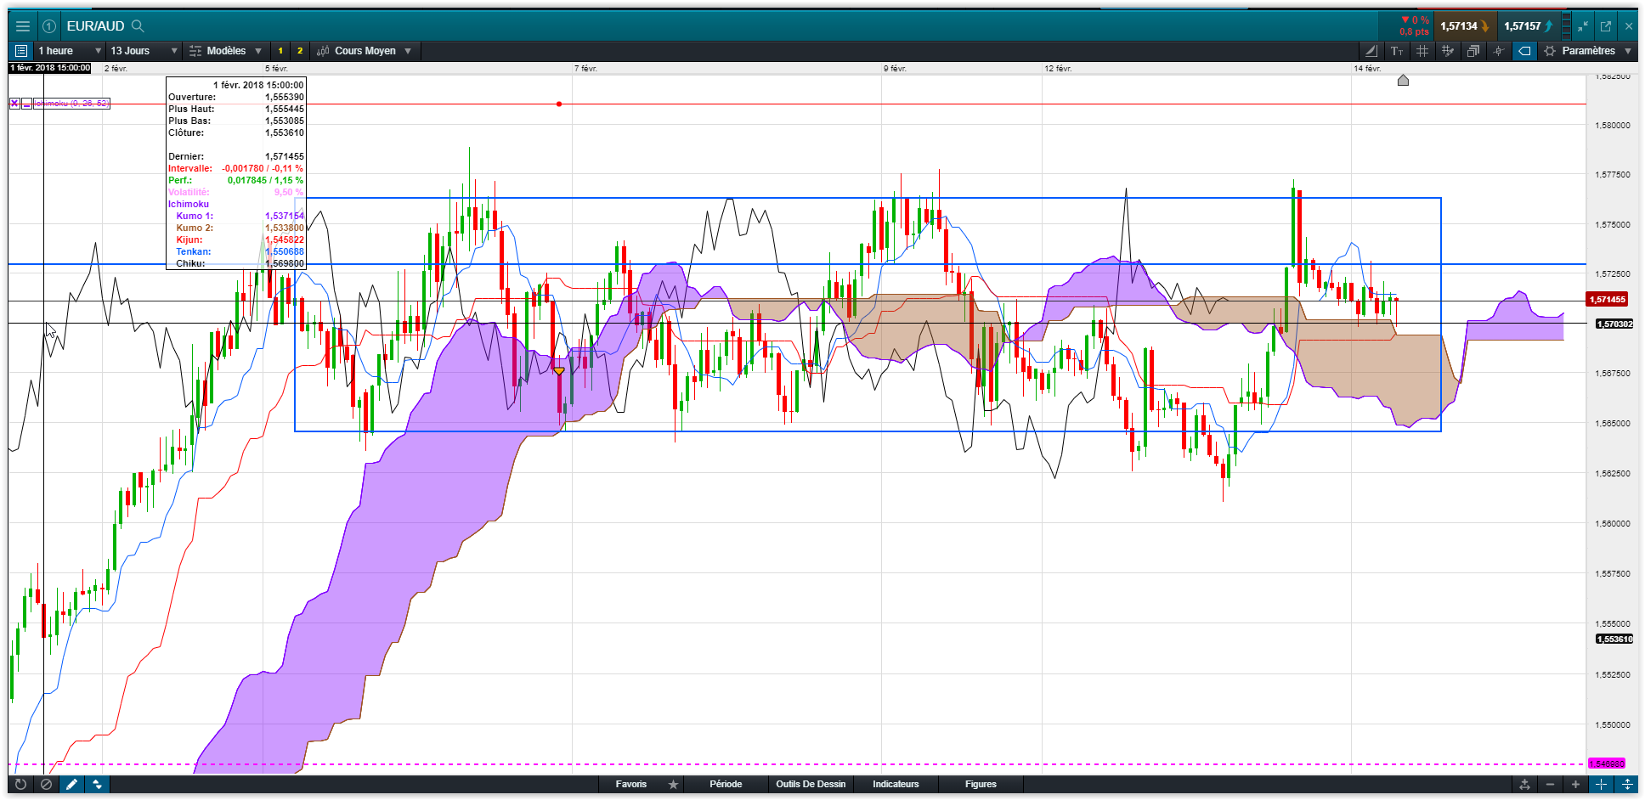Screen dimensions: 1645x800
Task: Click the overlapping windows icon
Action: [1473, 51]
